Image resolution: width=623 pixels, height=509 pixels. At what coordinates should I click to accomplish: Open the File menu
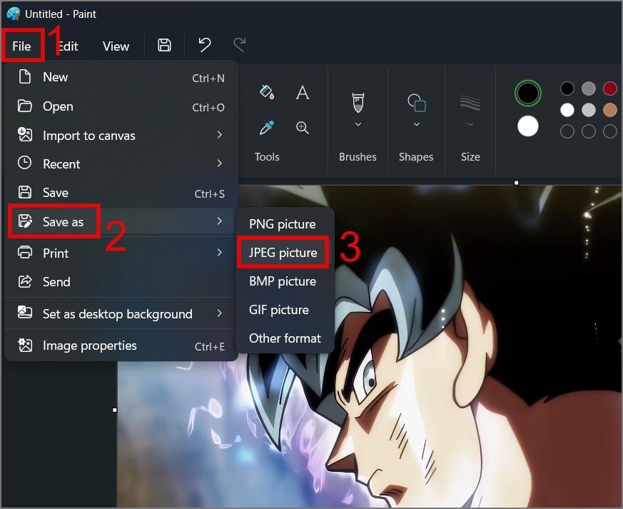pos(21,46)
